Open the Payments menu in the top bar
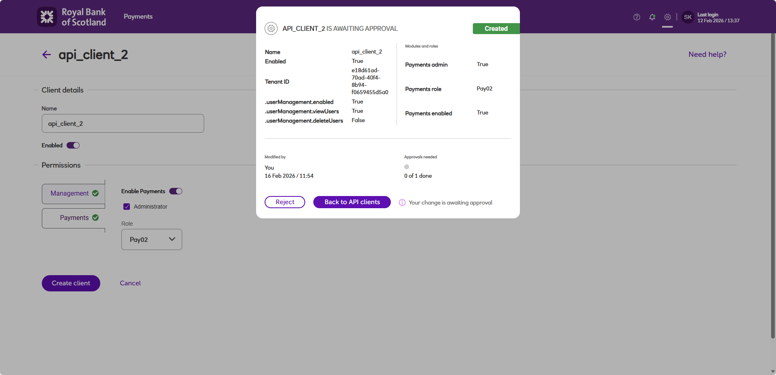 [138, 17]
